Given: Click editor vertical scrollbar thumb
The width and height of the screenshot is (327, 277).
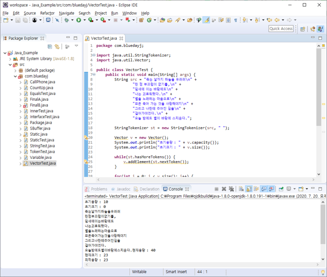Looking at the screenshot, I should coord(319,87).
